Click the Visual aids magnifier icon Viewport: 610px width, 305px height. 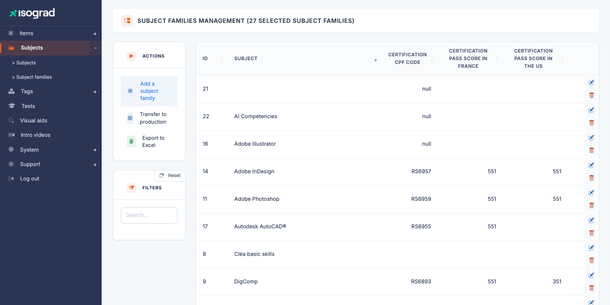pos(11,121)
